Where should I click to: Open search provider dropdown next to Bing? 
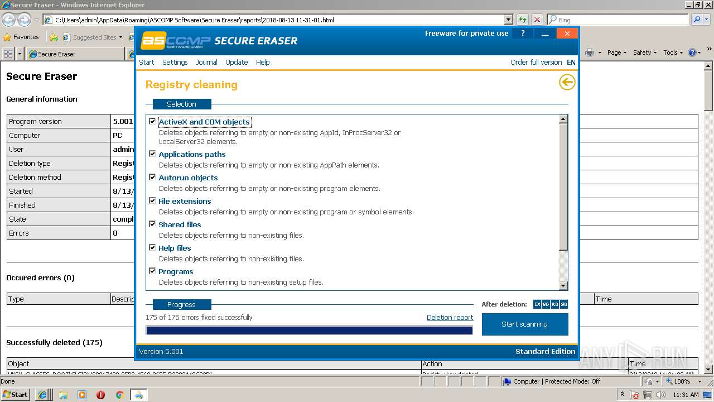click(x=708, y=20)
